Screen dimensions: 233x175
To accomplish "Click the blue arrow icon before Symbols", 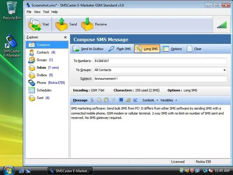I will tap(136, 100).
